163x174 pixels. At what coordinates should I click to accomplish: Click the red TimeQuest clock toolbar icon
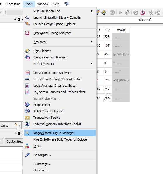[142, 13]
